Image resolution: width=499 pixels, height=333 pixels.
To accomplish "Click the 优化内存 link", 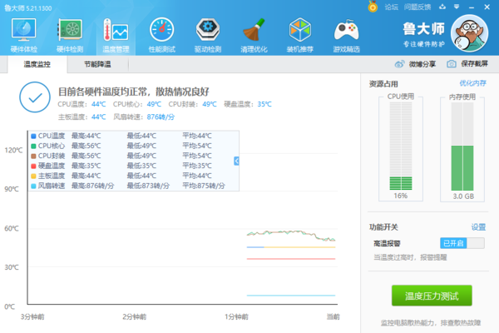I will click(x=472, y=84).
